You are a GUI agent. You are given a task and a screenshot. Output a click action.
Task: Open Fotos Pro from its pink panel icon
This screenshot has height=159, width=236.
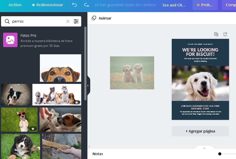(x=10, y=40)
